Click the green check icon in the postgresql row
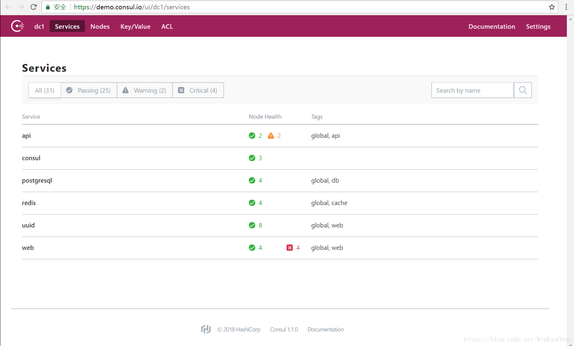Image resolution: width=574 pixels, height=346 pixels. [252, 180]
